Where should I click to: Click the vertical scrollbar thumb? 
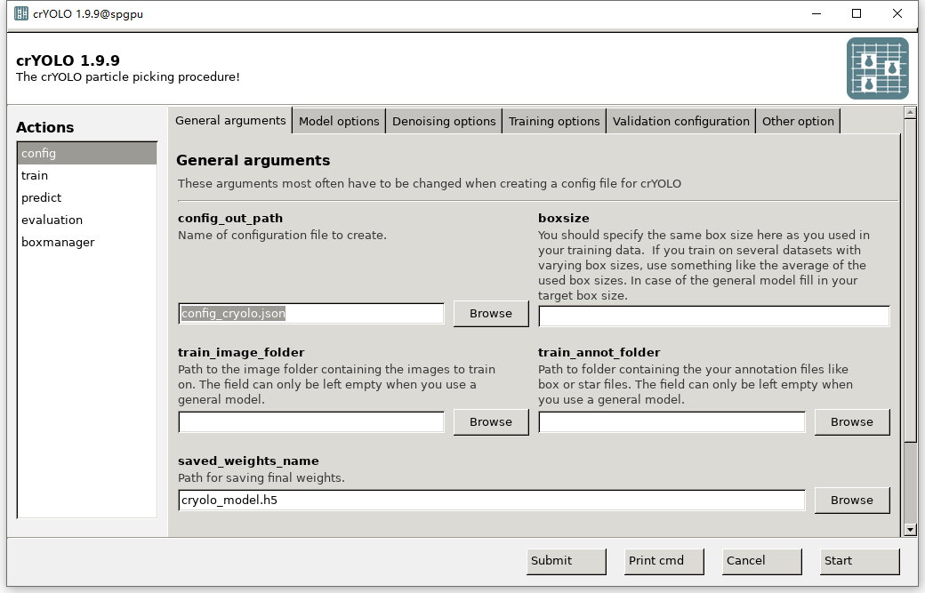tap(910, 279)
